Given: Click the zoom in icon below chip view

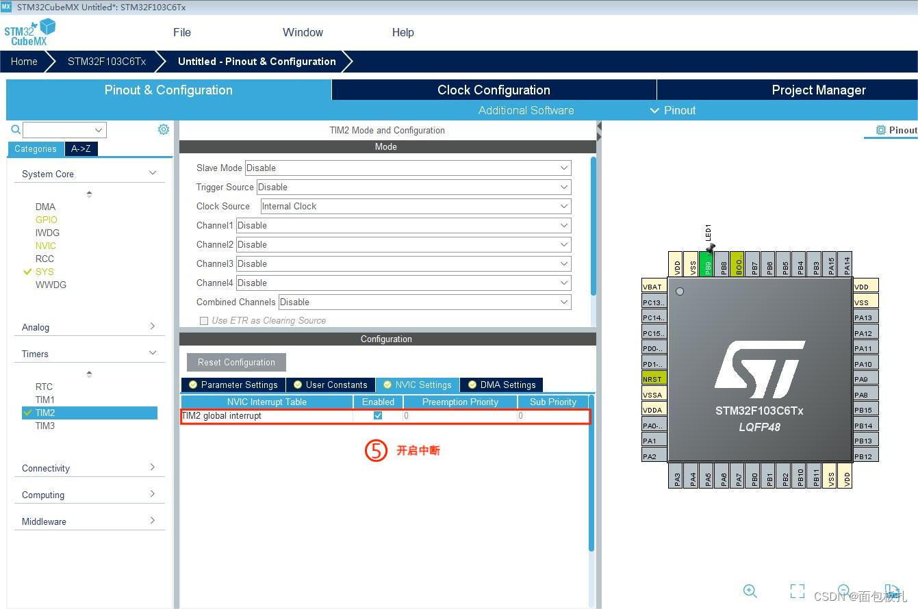Looking at the screenshot, I should (x=750, y=591).
